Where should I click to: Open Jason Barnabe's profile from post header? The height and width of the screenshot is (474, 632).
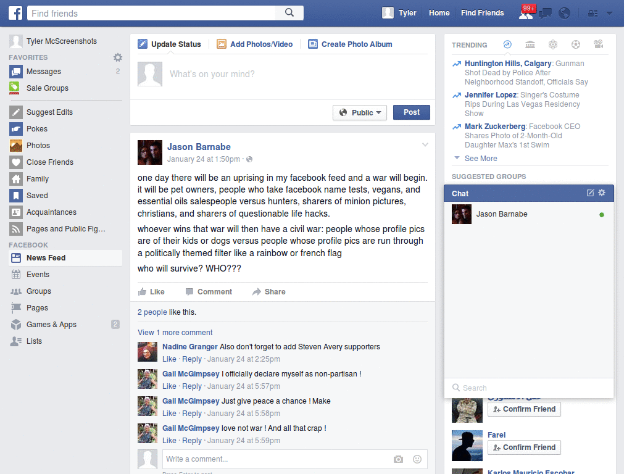[199, 147]
